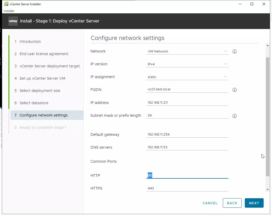This screenshot has height=216, width=272.
Task: Click the NEXT button
Action: coord(254,203)
